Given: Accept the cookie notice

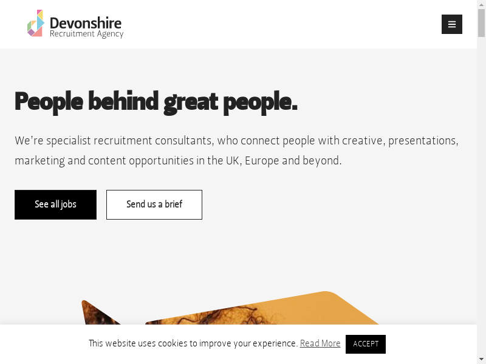Looking at the screenshot, I should coord(366,344).
